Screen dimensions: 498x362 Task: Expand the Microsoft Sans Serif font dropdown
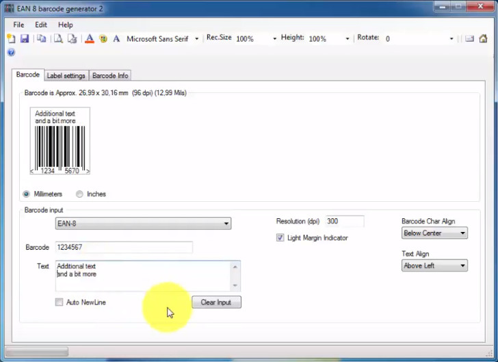point(196,39)
